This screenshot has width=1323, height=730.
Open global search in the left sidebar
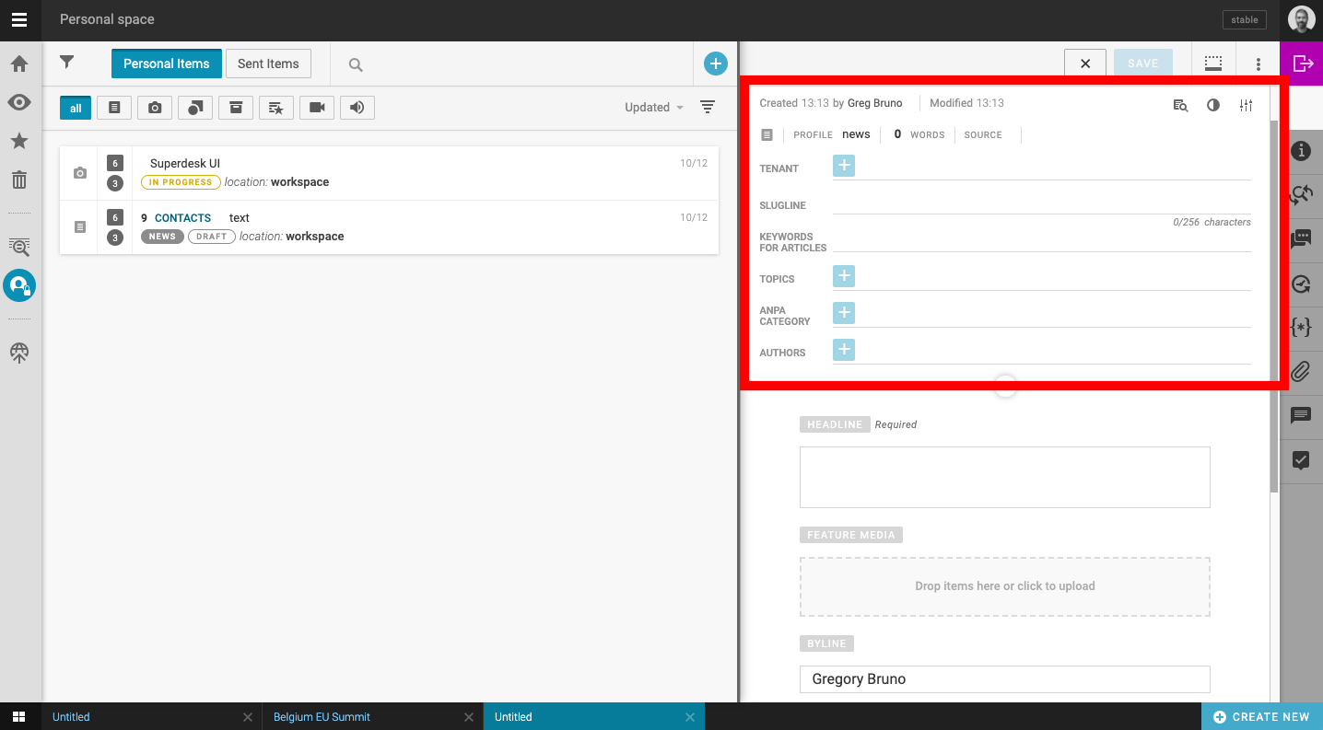point(19,246)
